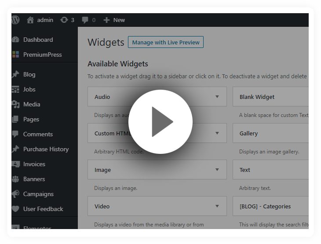This screenshot has width=321, height=244.
Task: Expand the Video widget dropdown arrow
Action: (217, 206)
